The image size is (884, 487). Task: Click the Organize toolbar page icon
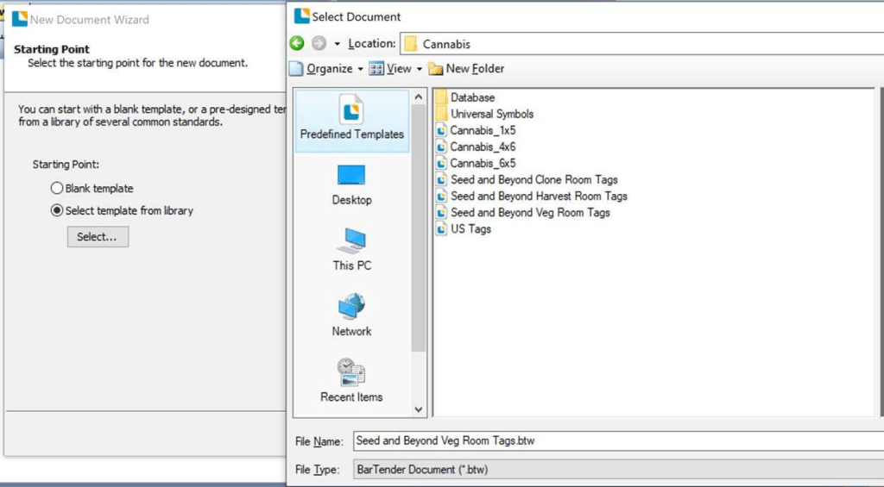click(296, 69)
